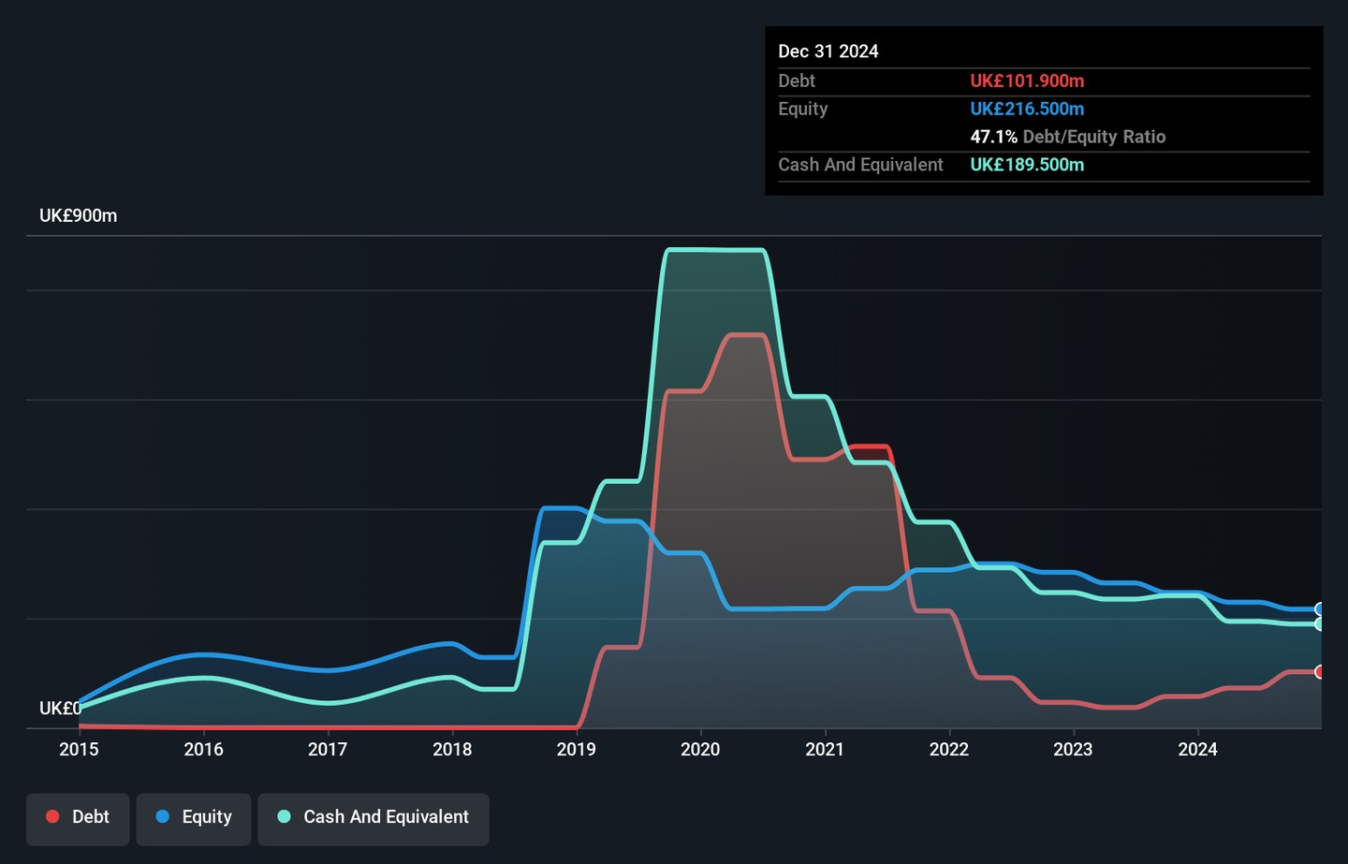Click the blue Equity legend dot

pyautogui.click(x=163, y=817)
